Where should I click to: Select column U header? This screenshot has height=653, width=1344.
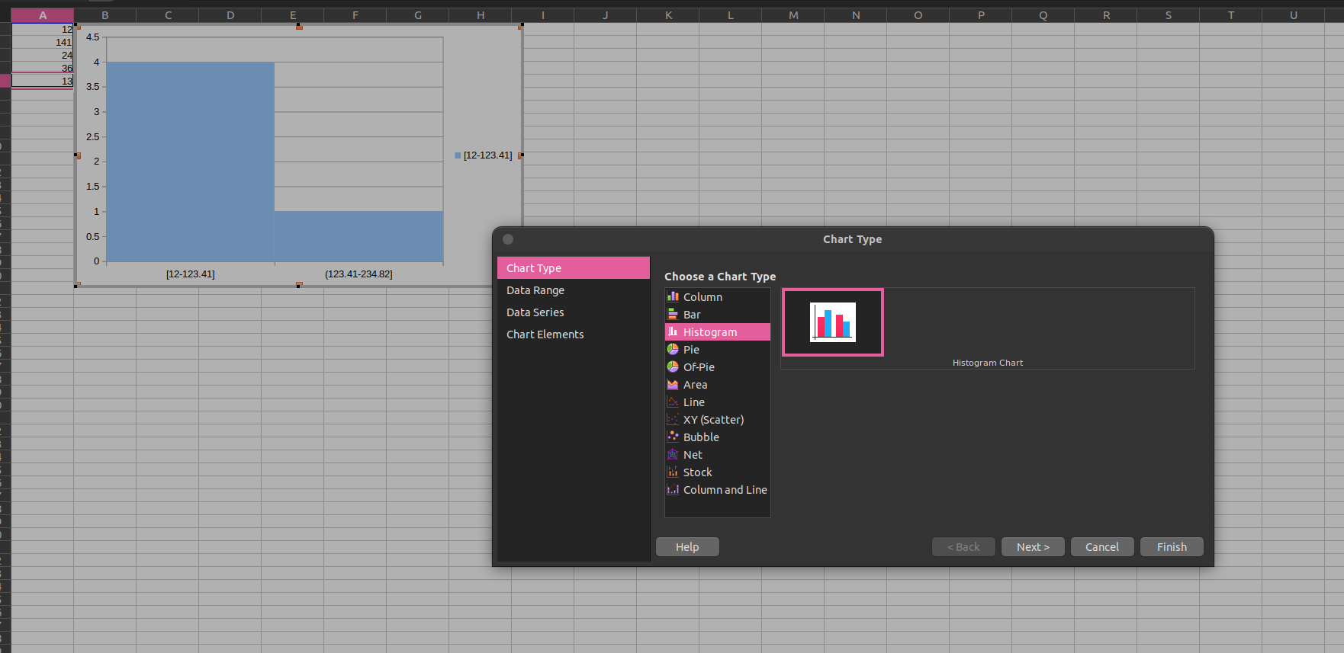click(x=1294, y=15)
